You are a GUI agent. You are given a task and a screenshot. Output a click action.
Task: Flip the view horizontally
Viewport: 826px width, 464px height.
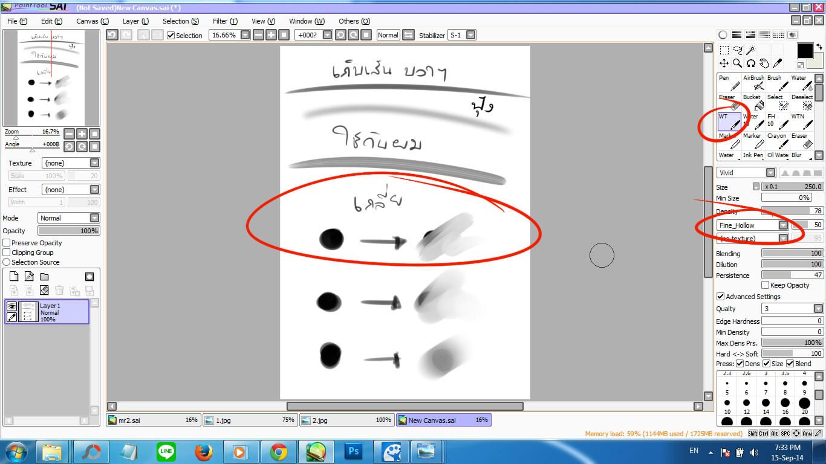coord(408,35)
